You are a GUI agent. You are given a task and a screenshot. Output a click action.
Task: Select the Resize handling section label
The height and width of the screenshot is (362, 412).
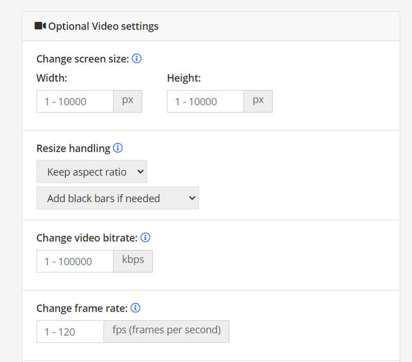(x=72, y=148)
